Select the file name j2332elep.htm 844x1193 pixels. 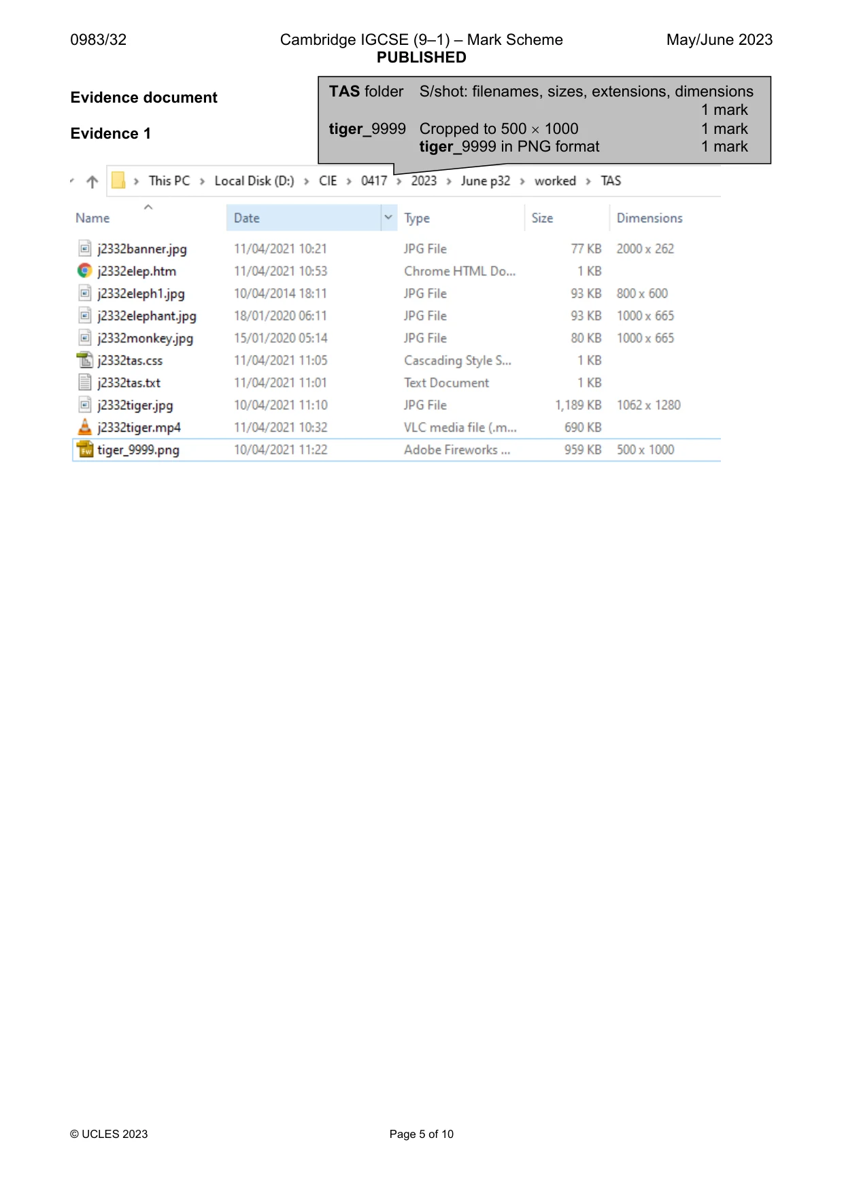pos(137,271)
